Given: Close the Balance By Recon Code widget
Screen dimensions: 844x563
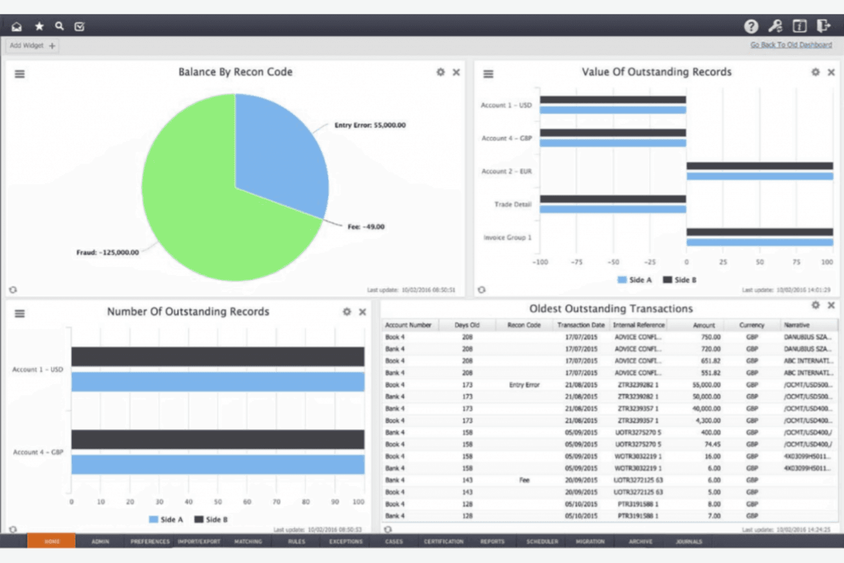Looking at the screenshot, I should pos(456,72).
